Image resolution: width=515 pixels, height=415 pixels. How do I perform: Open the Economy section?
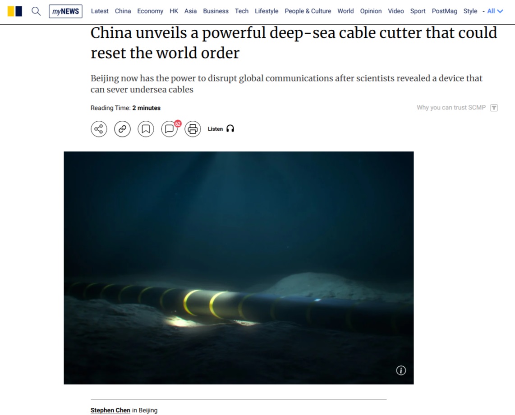tap(150, 11)
